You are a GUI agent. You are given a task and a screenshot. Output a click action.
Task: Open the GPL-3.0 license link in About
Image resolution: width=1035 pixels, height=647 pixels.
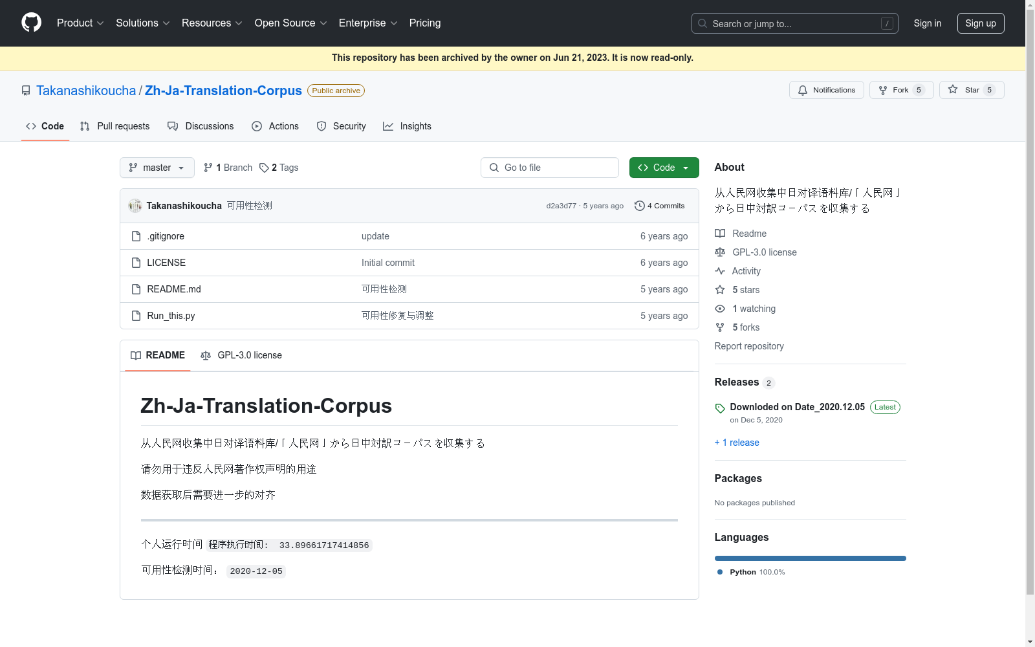(756, 252)
